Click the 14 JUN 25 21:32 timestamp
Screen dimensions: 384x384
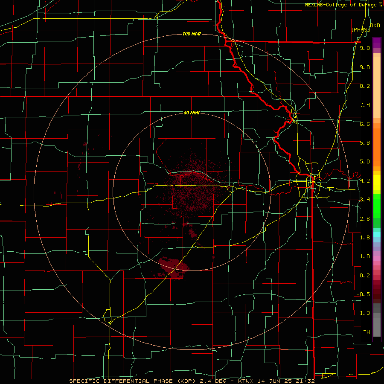286,381
